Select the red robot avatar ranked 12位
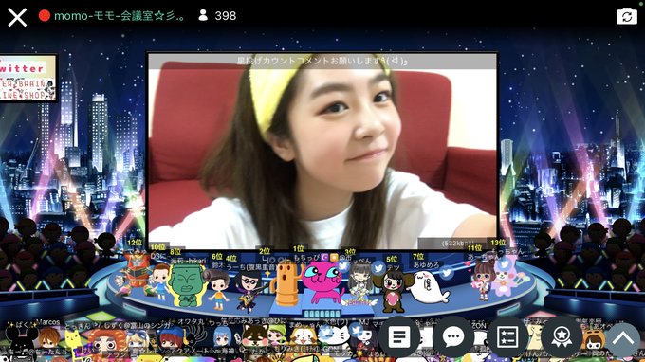Screen dimensions: 645x362 tap(135, 273)
